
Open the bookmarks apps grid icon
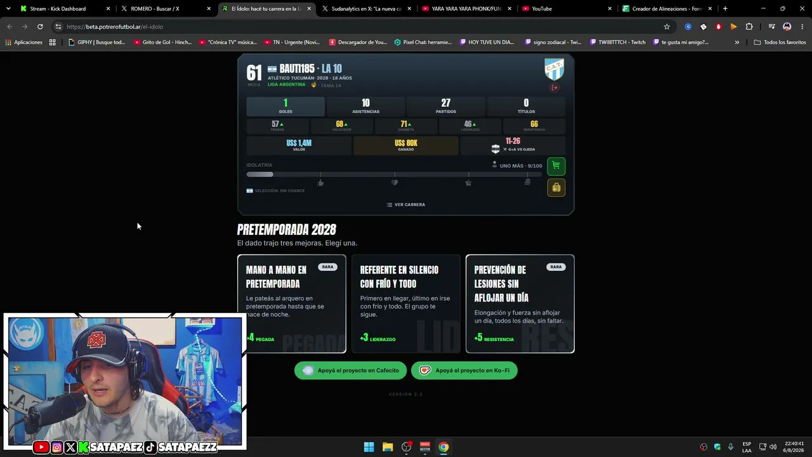[x=53, y=43]
